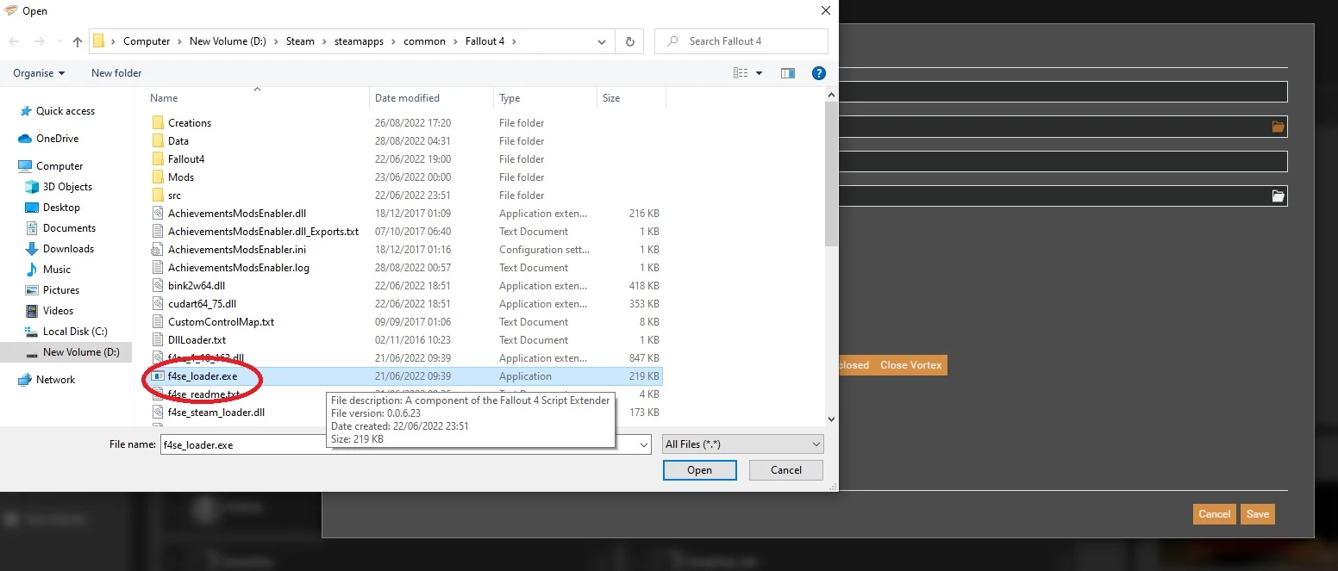Click common breadcrumb segment
The width and height of the screenshot is (1338, 571).
click(x=425, y=41)
